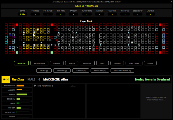Select the purple square beside the cyan squares
173x120 pixels.
[13, 37]
